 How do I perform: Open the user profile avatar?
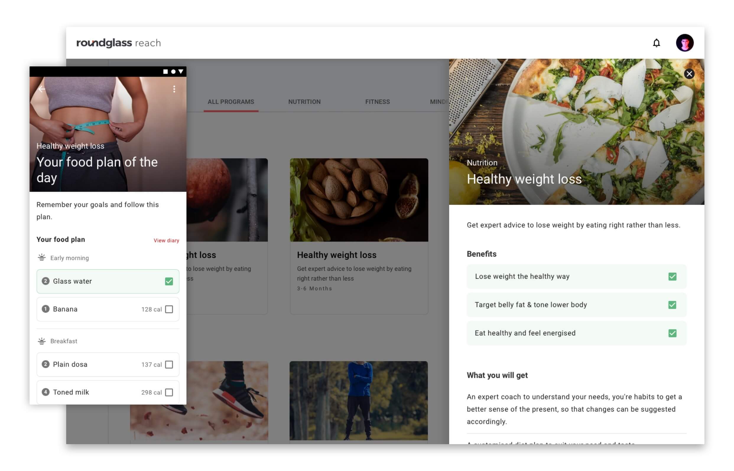(x=684, y=43)
